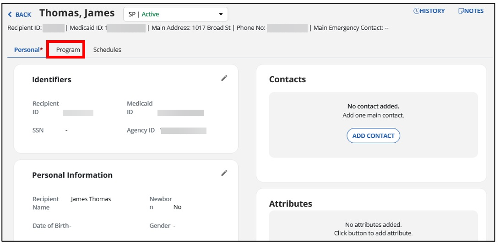This screenshot has height=245, width=499.
Task: Switch to the Personal tab
Action: coord(27,50)
